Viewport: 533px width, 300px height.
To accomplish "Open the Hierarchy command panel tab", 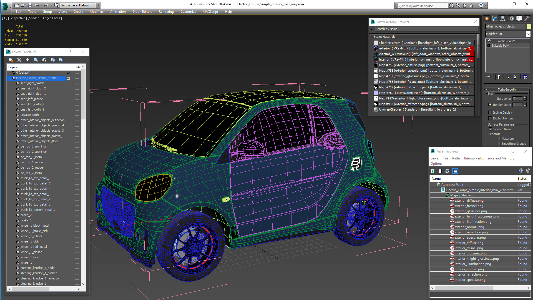I will pos(503,19).
